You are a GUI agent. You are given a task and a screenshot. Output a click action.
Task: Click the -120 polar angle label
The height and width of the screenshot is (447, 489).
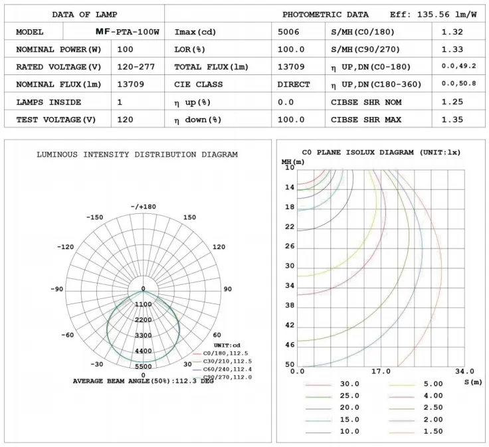click(x=66, y=247)
